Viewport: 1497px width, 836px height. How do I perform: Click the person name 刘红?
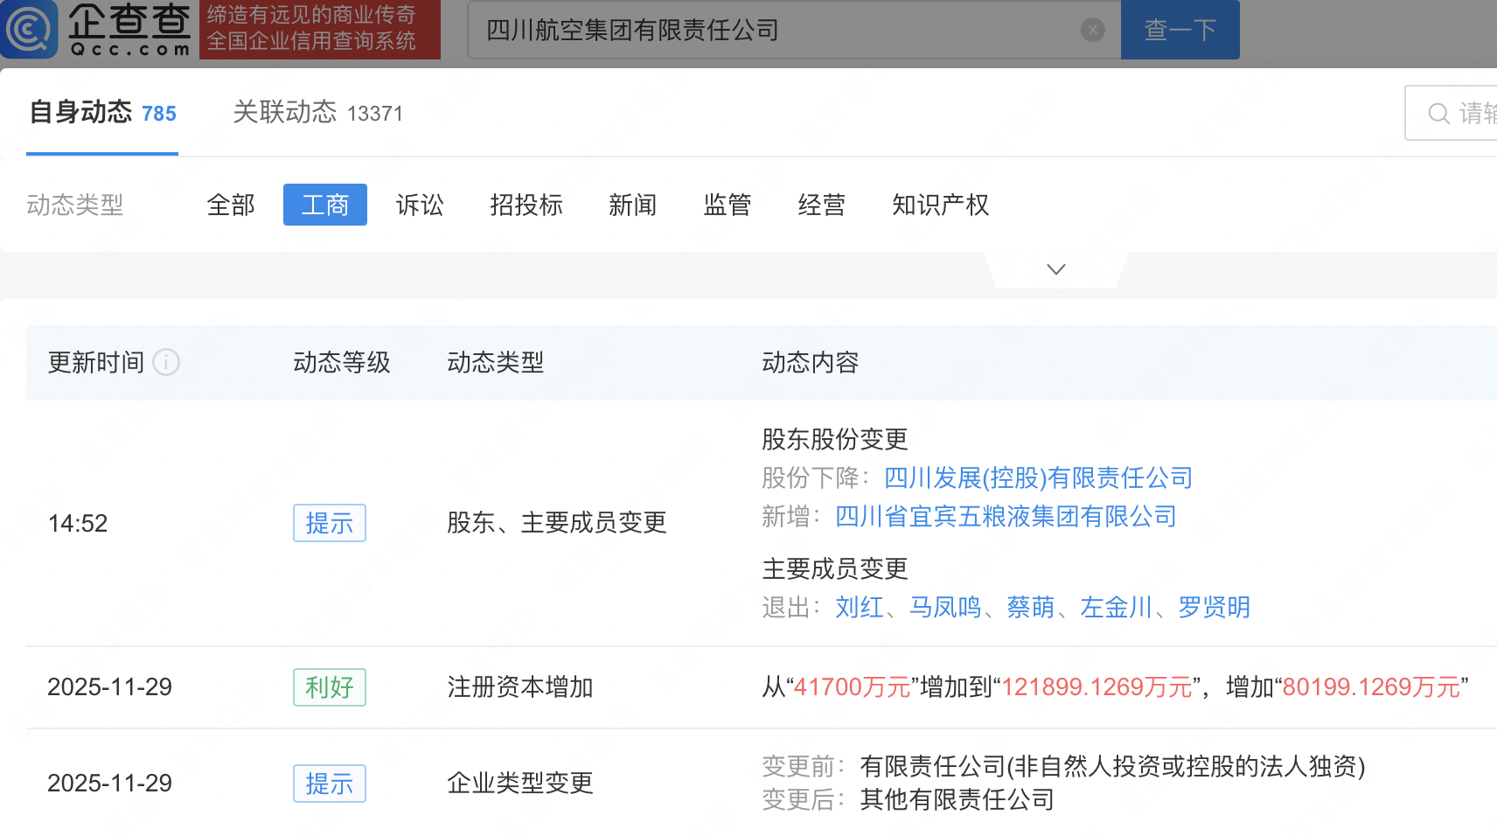pos(859,607)
